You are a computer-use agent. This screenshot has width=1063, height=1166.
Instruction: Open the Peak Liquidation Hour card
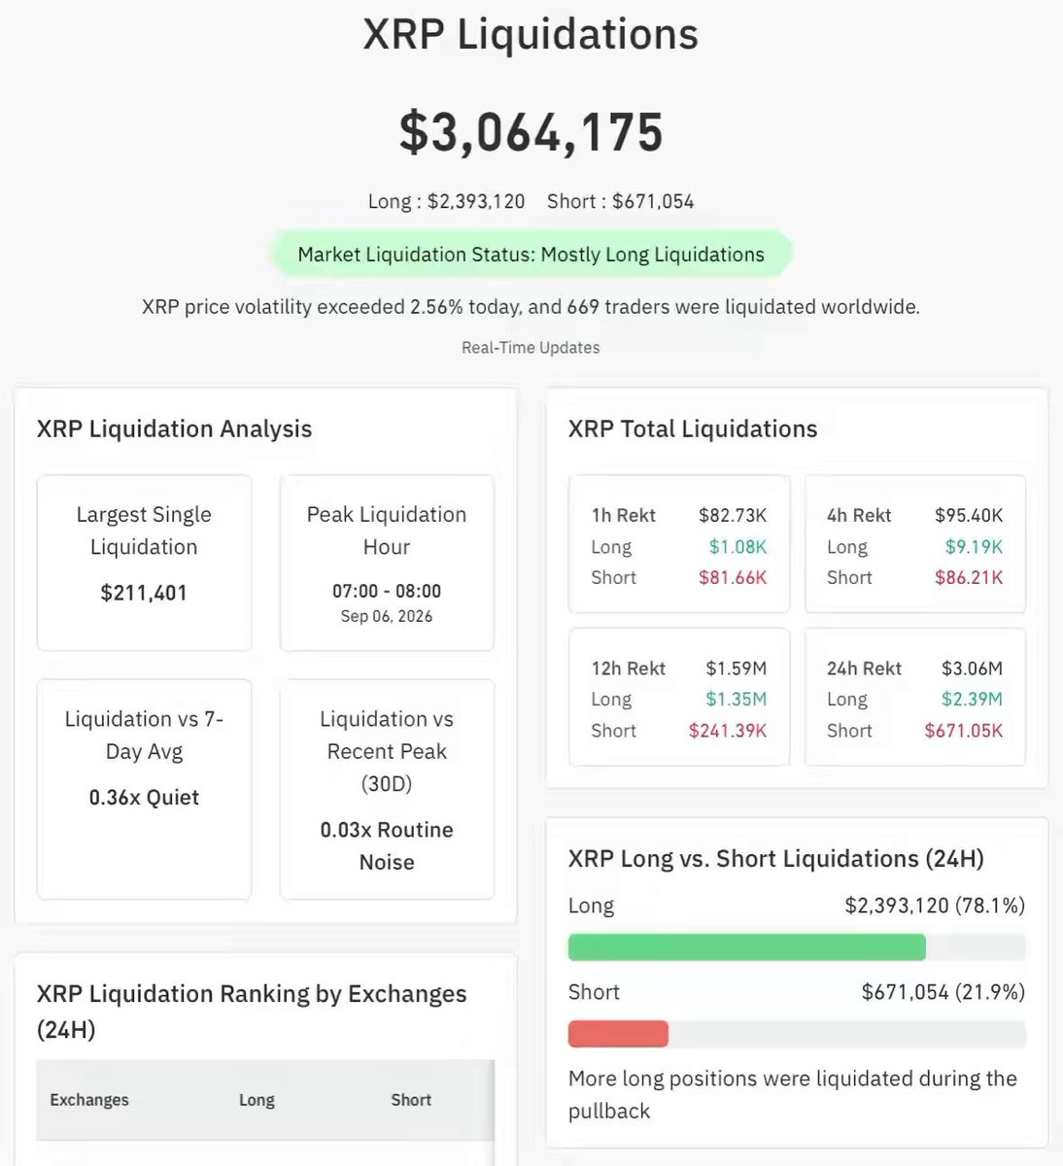[387, 563]
